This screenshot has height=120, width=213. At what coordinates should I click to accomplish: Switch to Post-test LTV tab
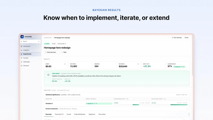coord(59,114)
